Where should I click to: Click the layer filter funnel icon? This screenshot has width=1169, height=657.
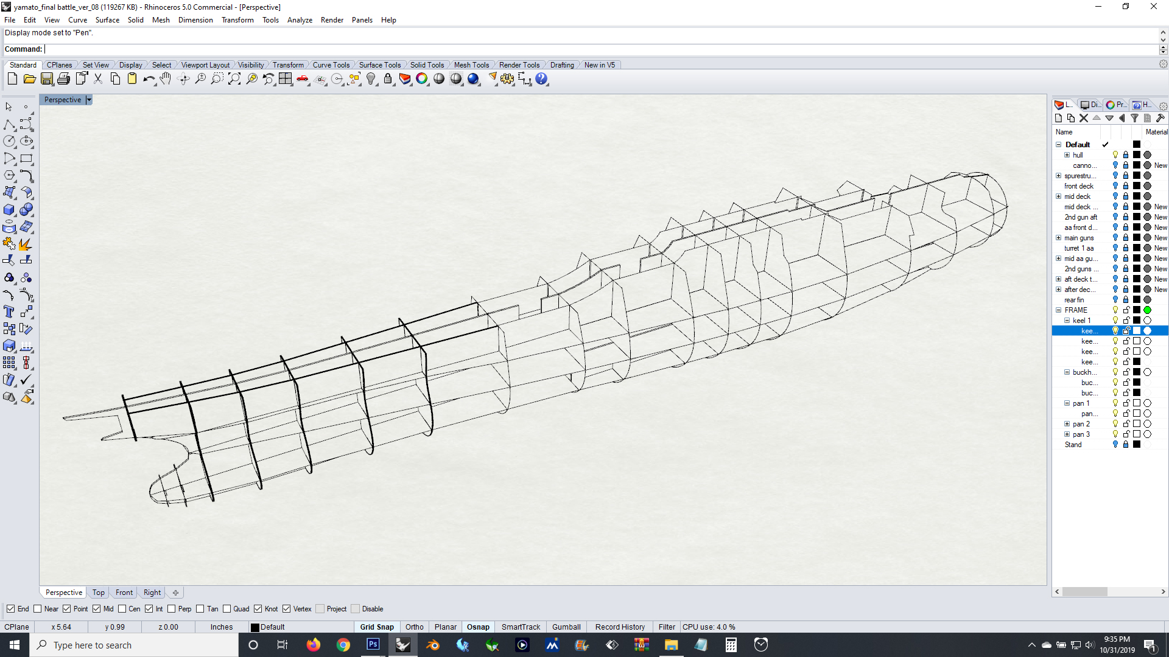[x=1135, y=118]
